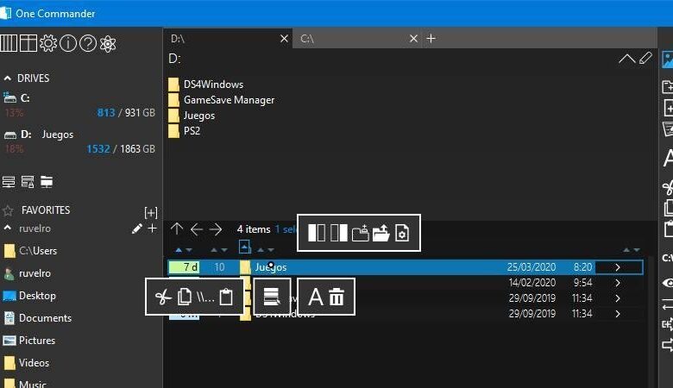This screenshot has width=673, height=388.
Task: Edit the ruvelro favorites group pencil
Action: 137,228
